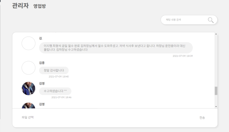Send the message with 전송 button

[202, 118]
